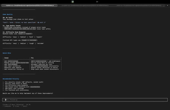
Task: Click priority item 'Persist room state to Redis'
Action: tap(15, 84)
